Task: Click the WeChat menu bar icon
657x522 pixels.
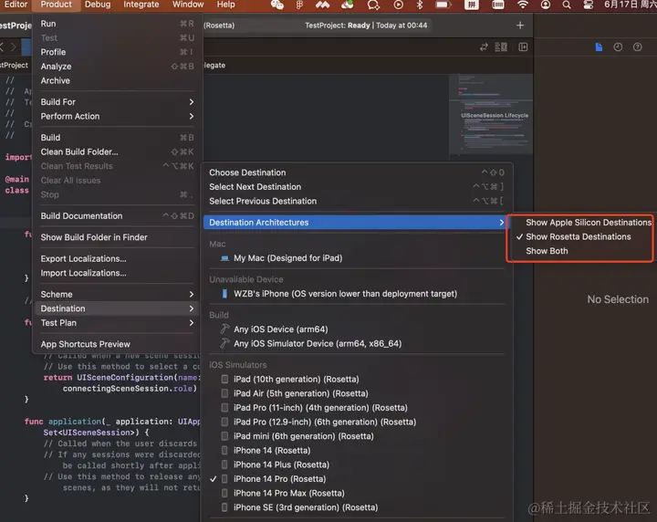Action: [277, 5]
